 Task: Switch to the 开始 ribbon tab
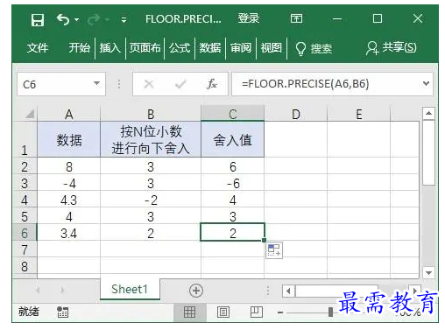coord(79,47)
